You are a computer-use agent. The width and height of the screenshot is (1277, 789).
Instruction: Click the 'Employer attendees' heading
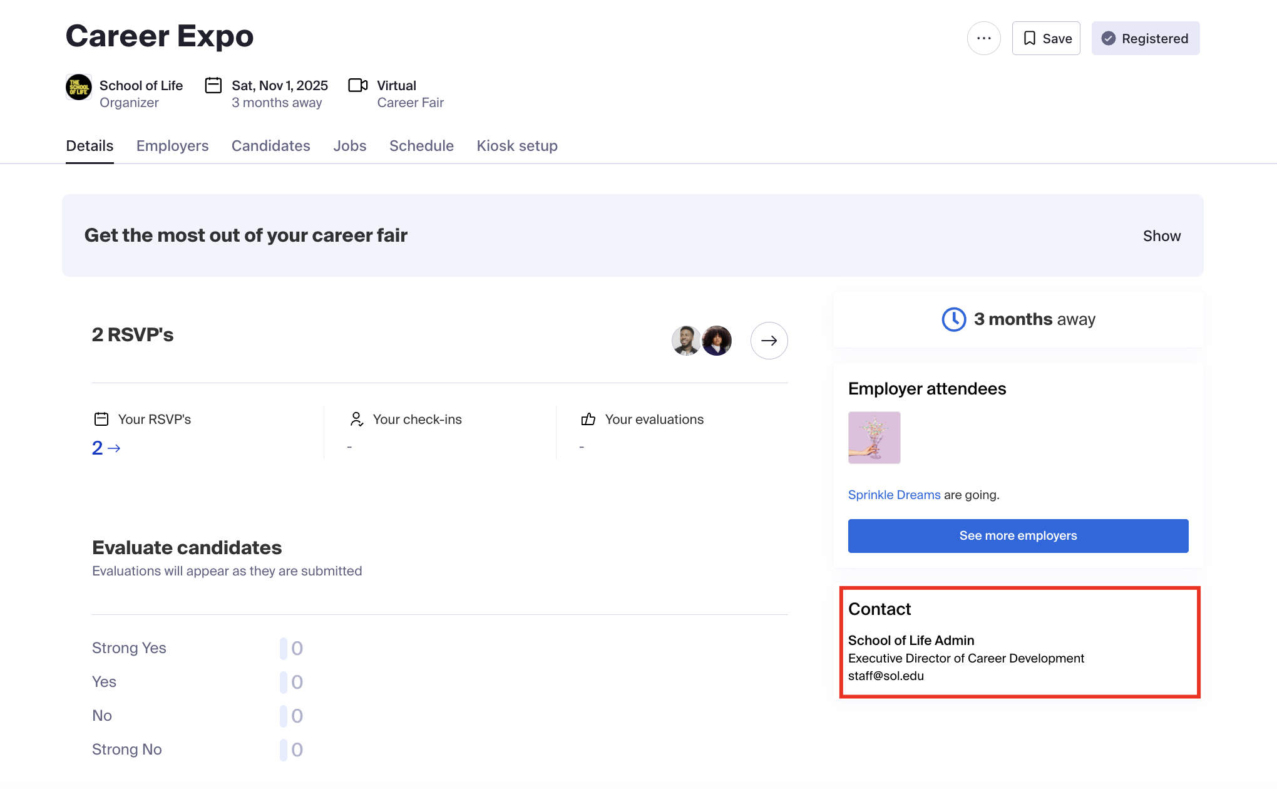click(x=927, y=389)
